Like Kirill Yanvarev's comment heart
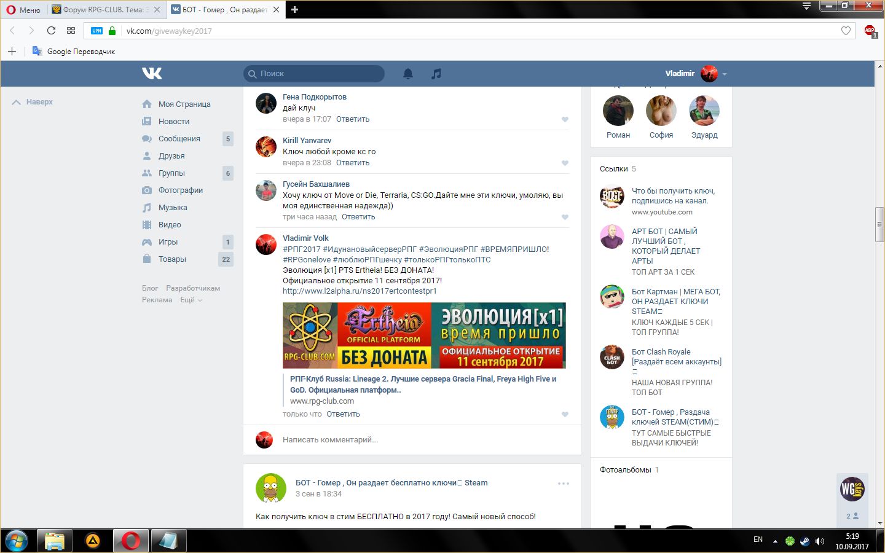This screenshot has width=885, height=553. point(565,163)
